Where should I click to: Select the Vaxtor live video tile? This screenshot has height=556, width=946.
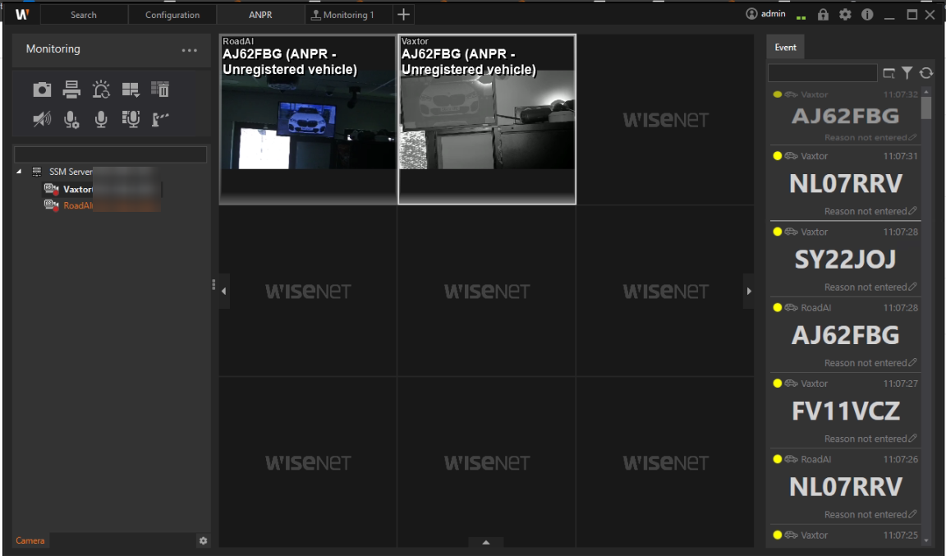coord(488,120)
